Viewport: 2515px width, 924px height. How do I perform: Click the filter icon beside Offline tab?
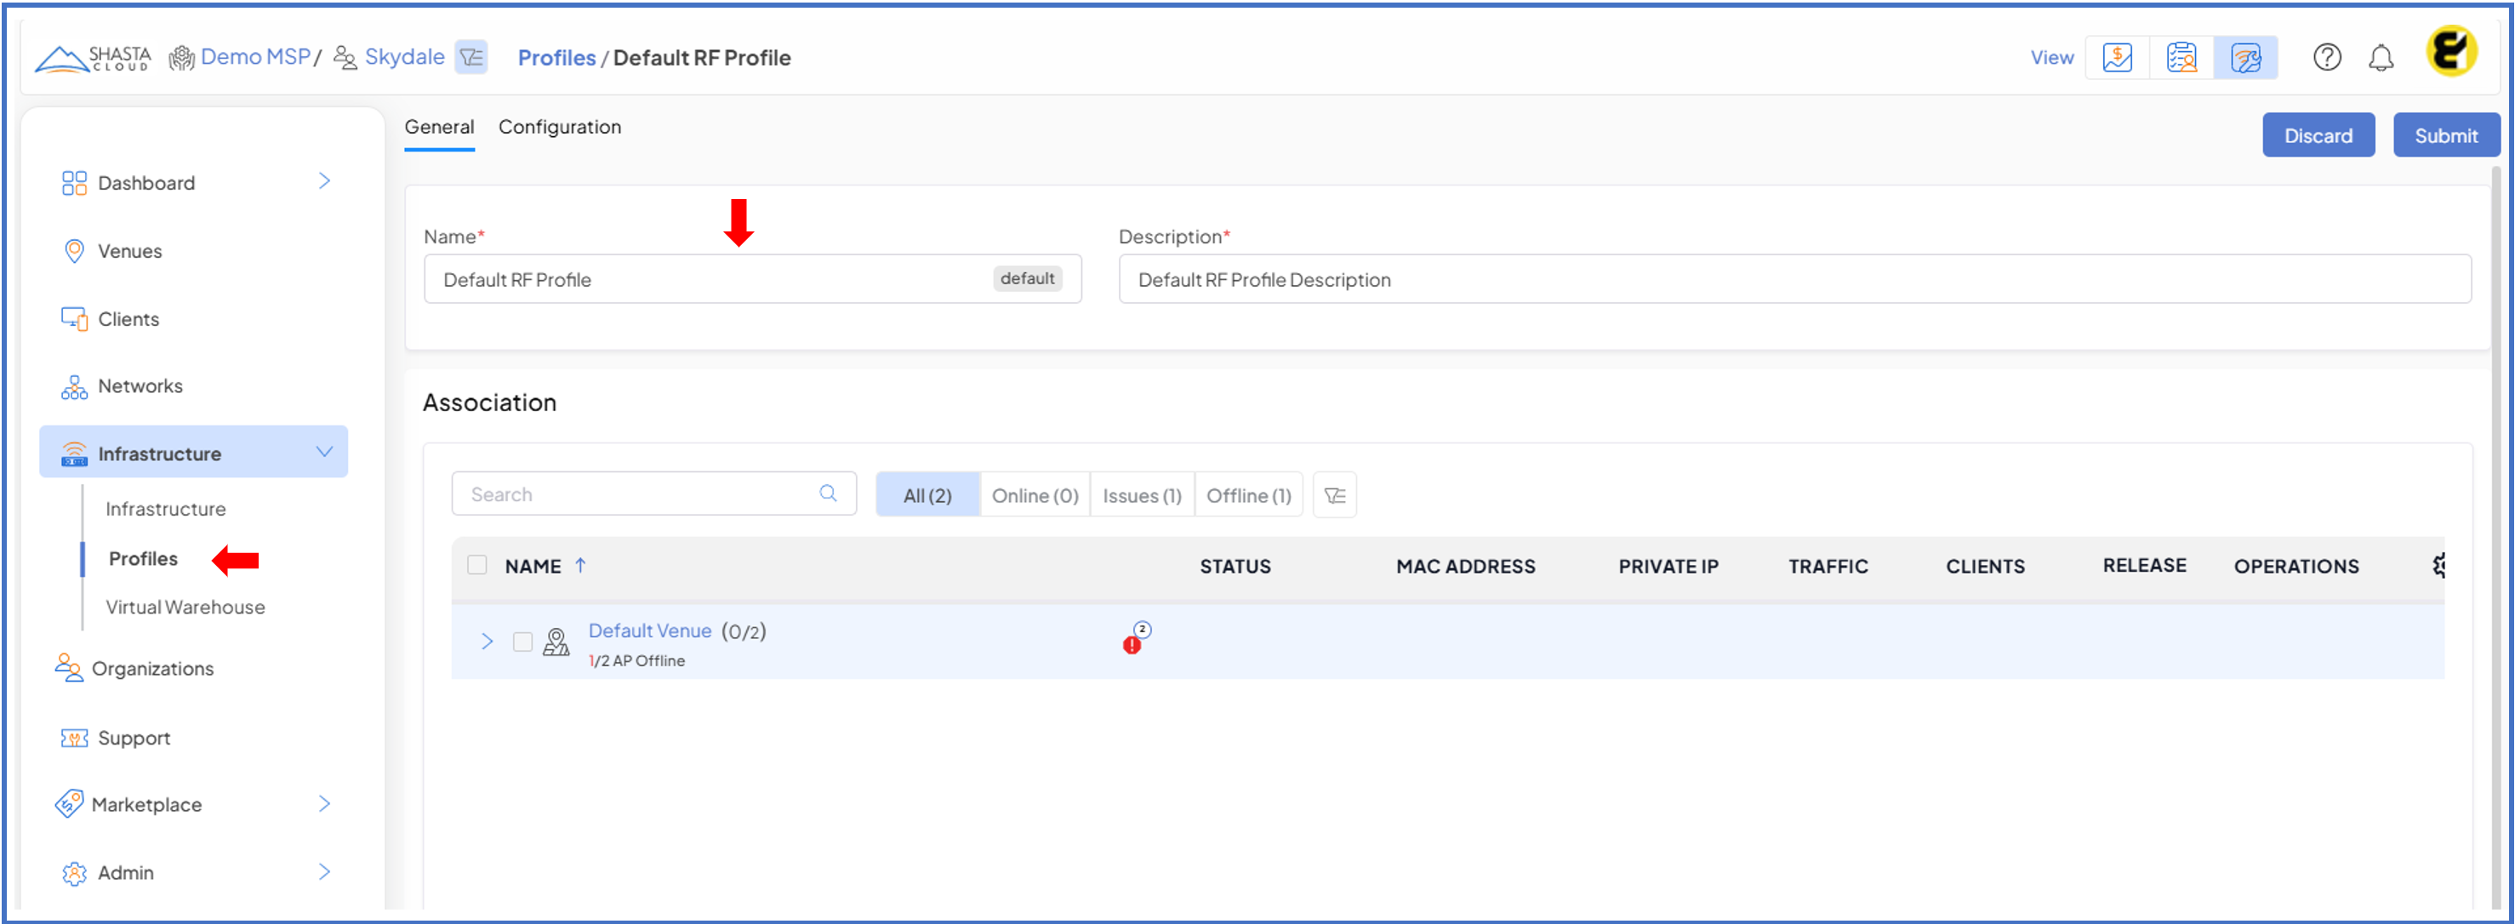tap(1335, 495)
